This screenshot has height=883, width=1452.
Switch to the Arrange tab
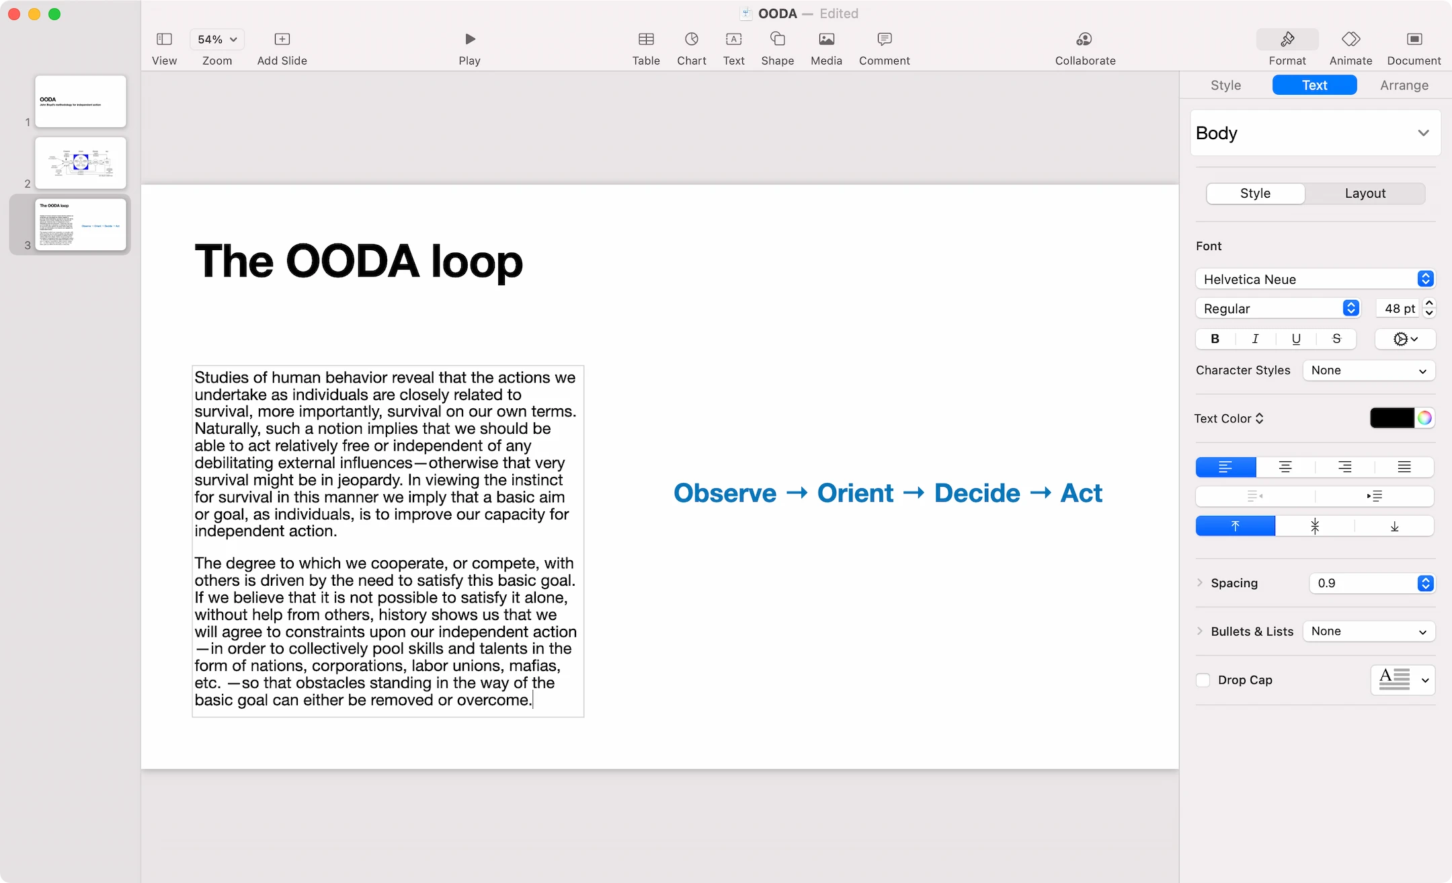click(1404, 85)
